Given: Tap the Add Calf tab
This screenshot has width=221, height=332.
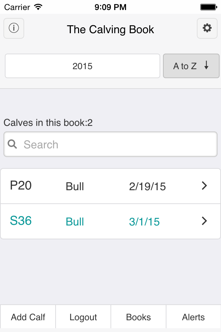Looking at the screenshot, I should tap(28, 317).
